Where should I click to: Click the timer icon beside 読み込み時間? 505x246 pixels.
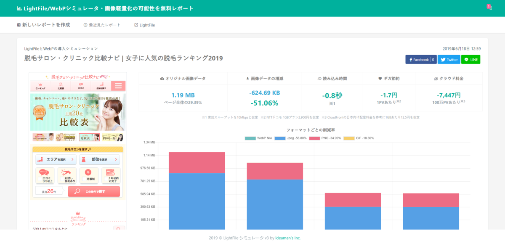coord(319,79)
